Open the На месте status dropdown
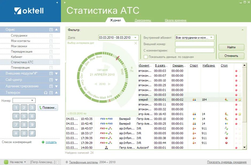Image resolution: width=251 pixels, height=165 pixels. [x=25, y=162]
